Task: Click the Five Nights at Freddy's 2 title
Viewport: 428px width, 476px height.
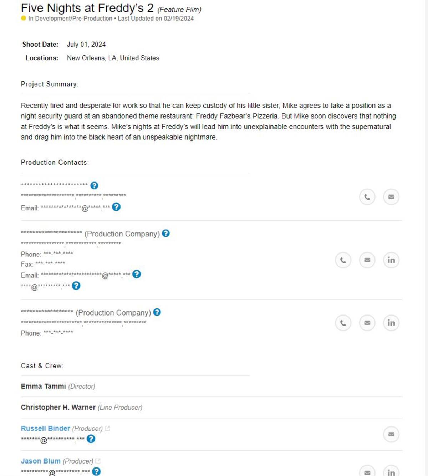Action: (x=87, y=8)
